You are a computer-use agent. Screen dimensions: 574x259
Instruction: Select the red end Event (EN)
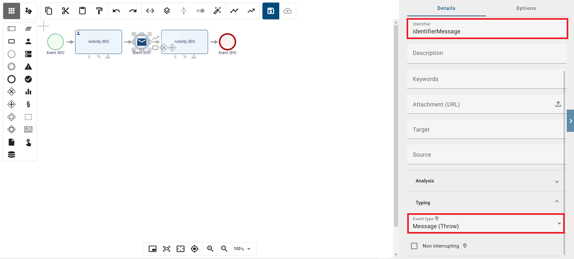[227, 42]
